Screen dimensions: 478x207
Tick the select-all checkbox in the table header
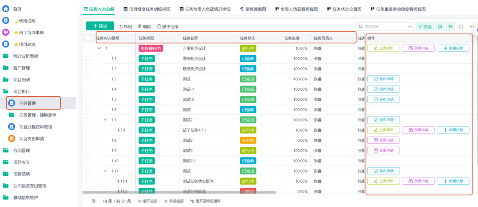tap(88, 38)
